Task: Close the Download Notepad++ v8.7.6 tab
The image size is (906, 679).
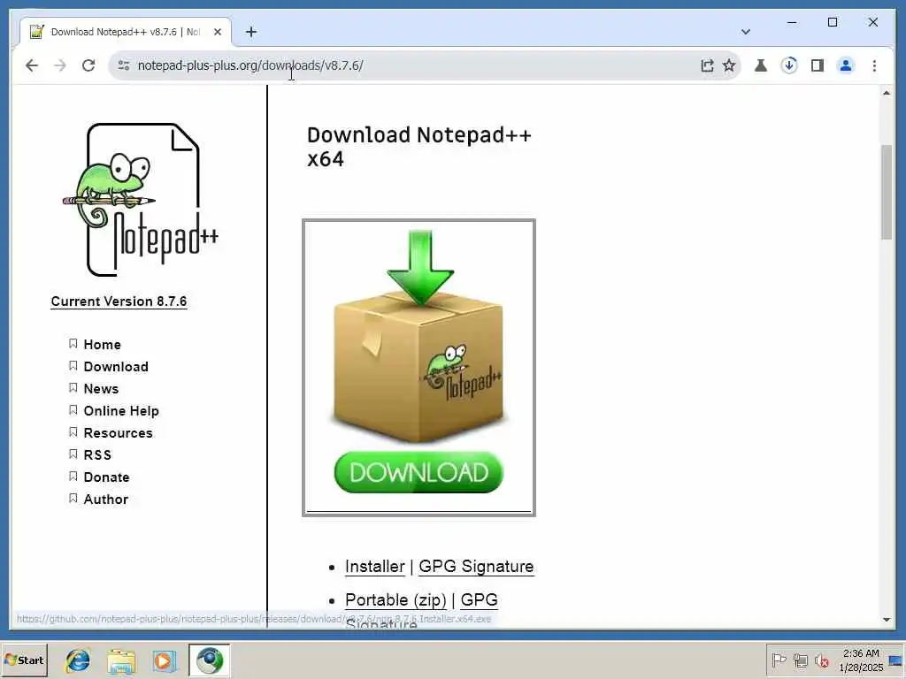Action: (218, 32)
